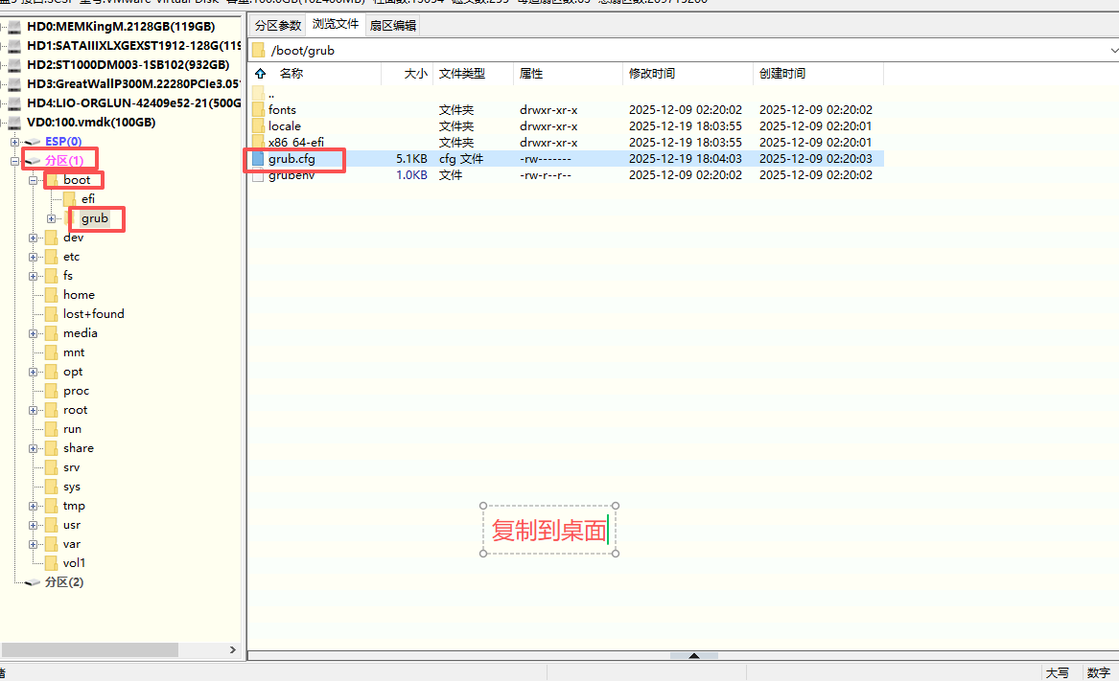Viewport: 1119px width, 681px height.
Task: Expand the usr folder tree node
Action: (34, 525)
